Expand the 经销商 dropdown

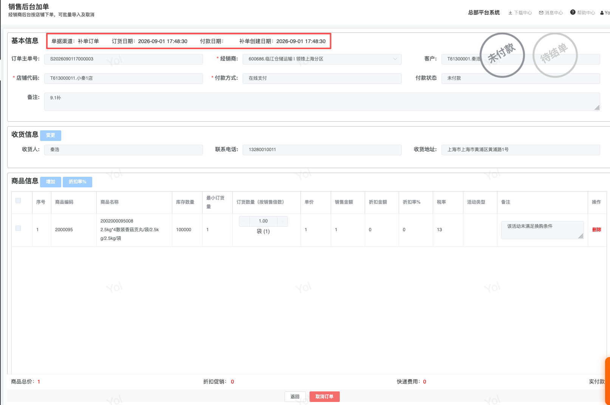point(322,59)
